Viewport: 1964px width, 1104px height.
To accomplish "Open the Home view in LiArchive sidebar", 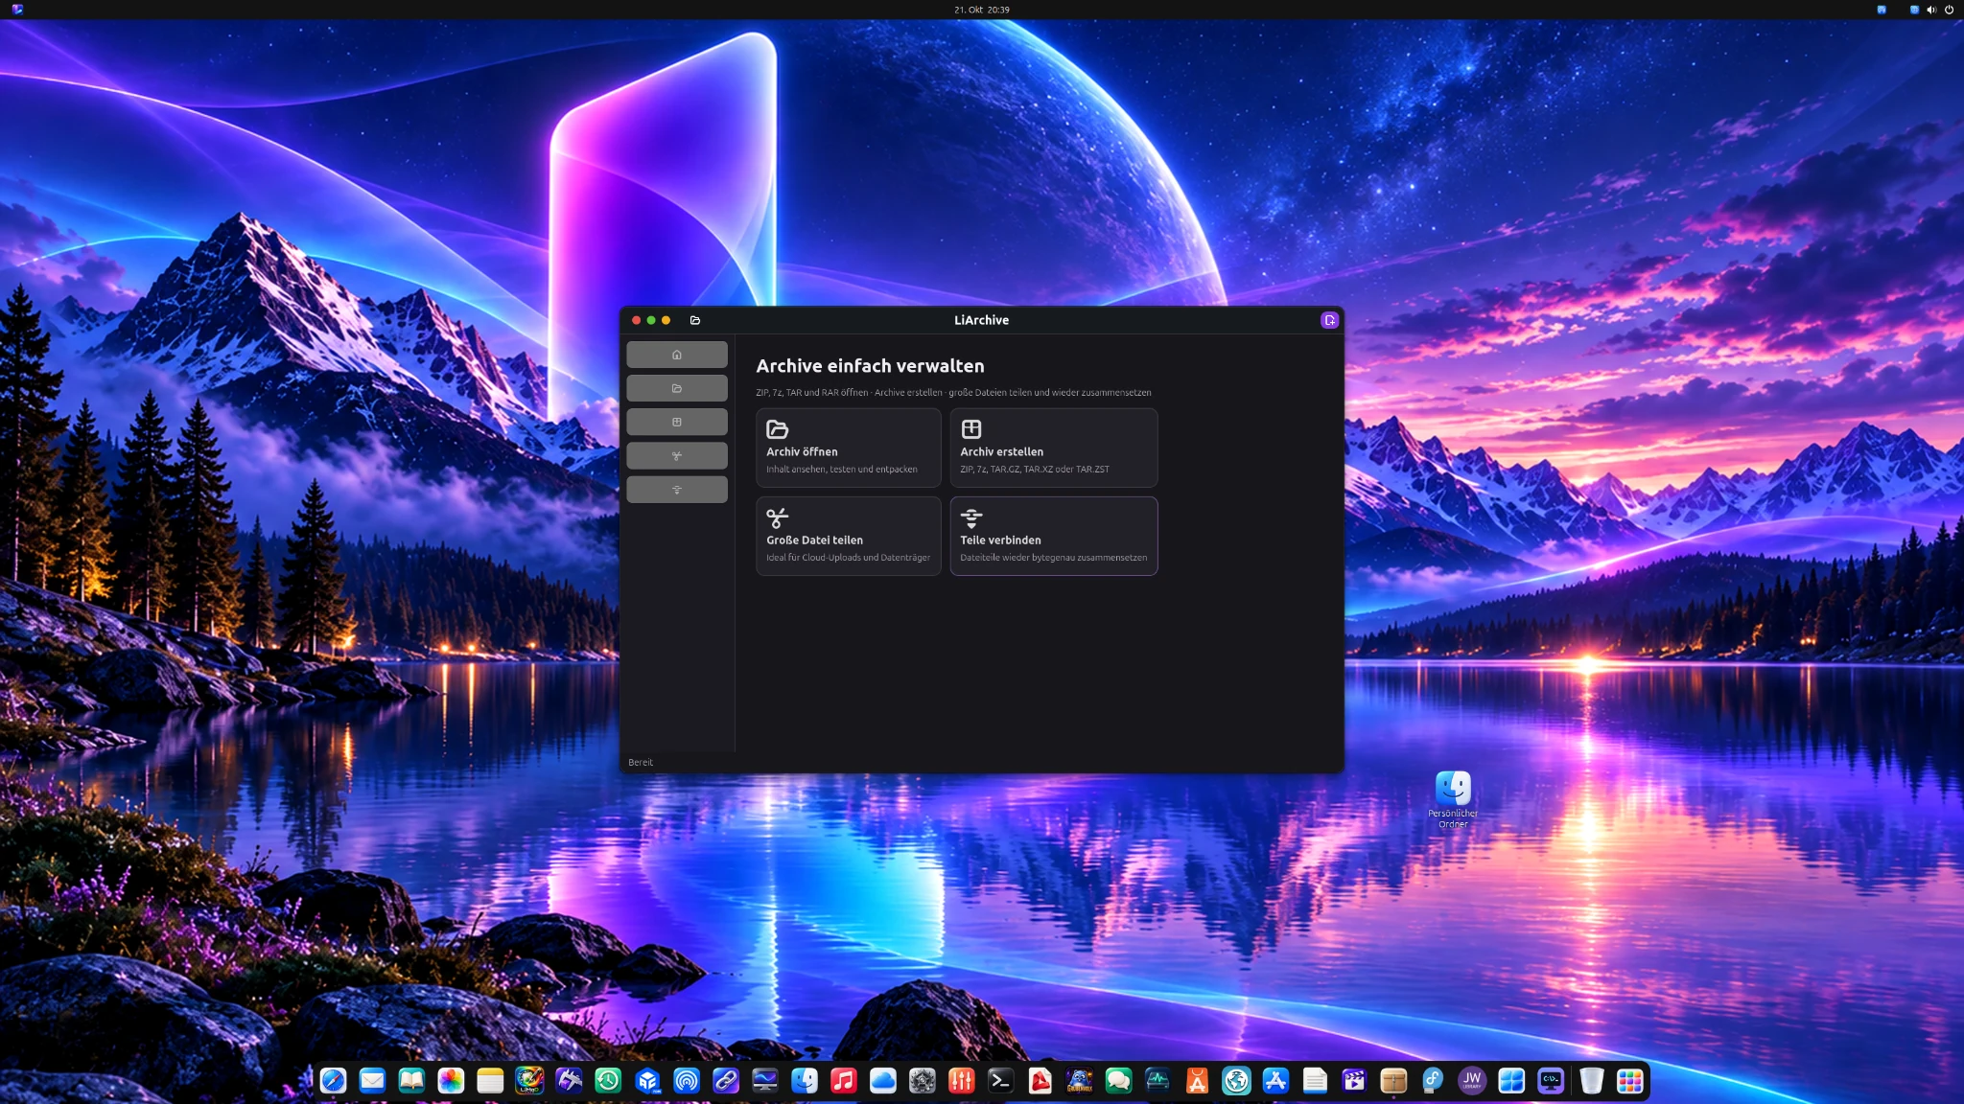I will tap(677, 355).
